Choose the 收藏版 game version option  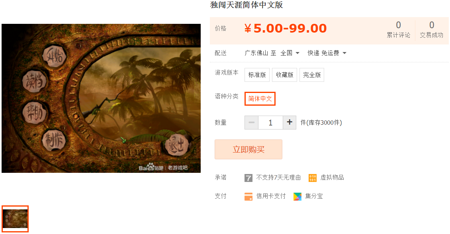284,75
